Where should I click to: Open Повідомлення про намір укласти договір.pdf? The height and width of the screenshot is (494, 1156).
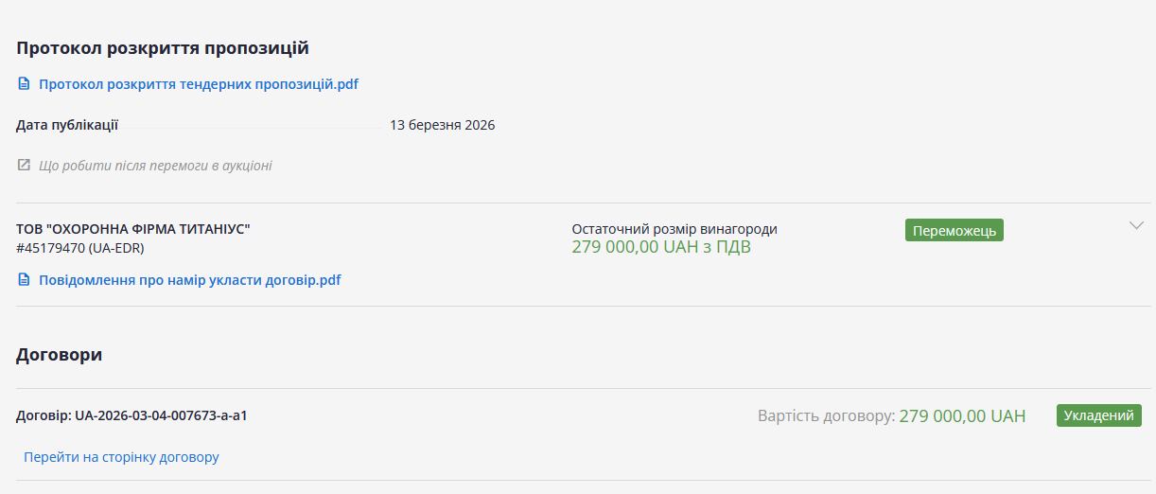(189, 280)
